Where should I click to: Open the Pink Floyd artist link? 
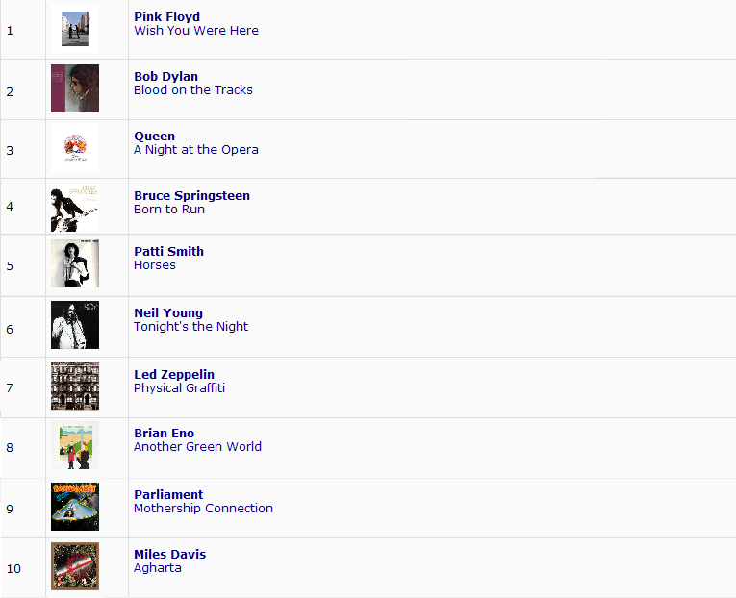166,17
